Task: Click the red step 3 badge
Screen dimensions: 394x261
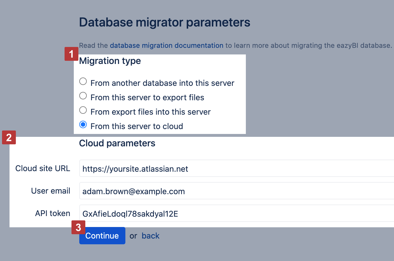Action: point(78,227)
